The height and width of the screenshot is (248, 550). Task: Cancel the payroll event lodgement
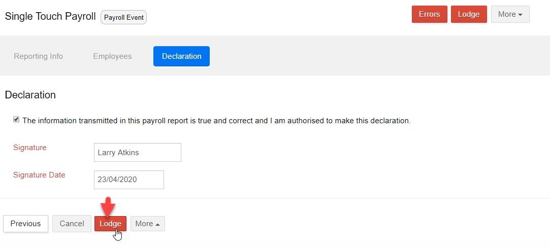72,224
